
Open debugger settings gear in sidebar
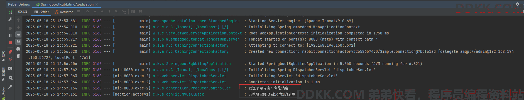(10, 77)
